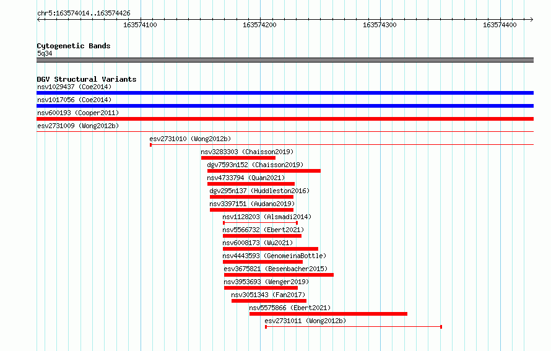Open the nsv6008173 (Wu2021) variant label
This screenshot has height=351, width=551.
point(258,243)
